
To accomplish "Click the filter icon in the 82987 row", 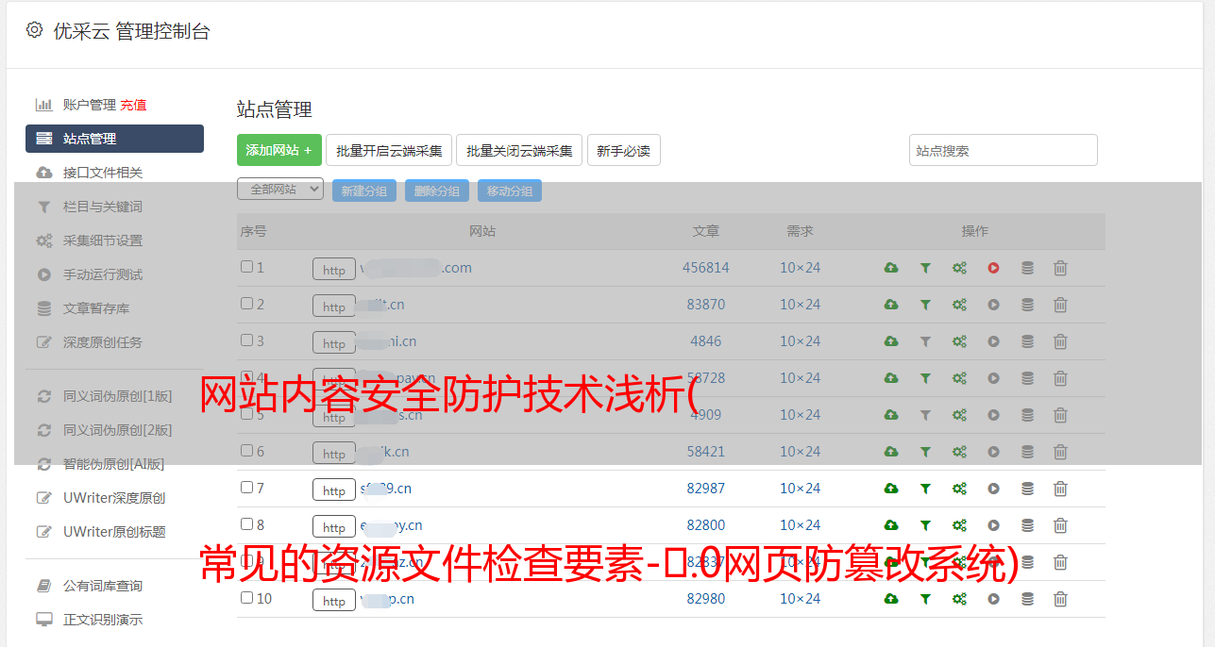I will pyautogui.click(x=925, y=489).
